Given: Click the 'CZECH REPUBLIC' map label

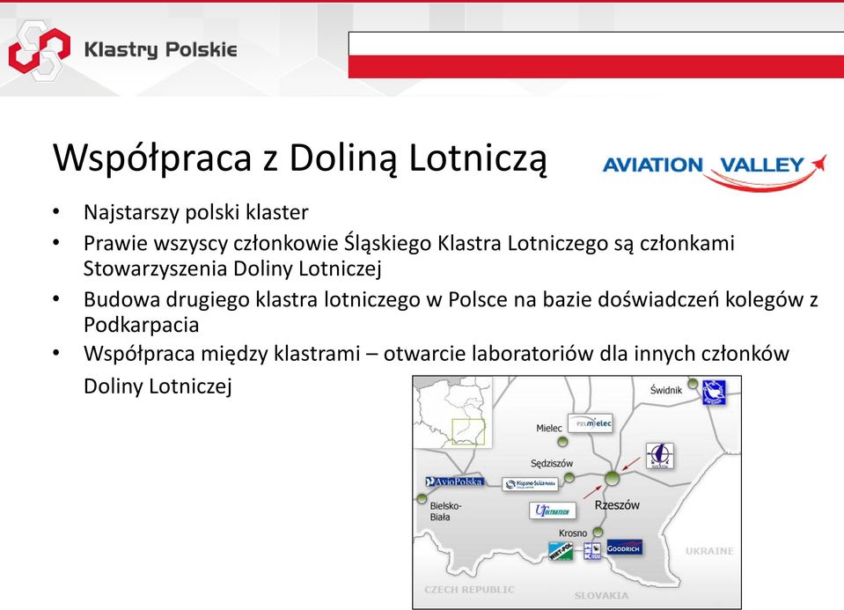Looking at the screenshot, I should [469, 590].
